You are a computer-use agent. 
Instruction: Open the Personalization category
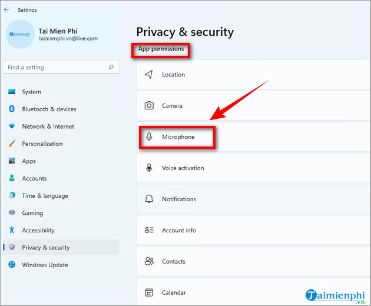(61, 144)
